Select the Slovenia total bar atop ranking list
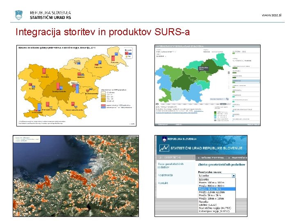 pos(246,52)
